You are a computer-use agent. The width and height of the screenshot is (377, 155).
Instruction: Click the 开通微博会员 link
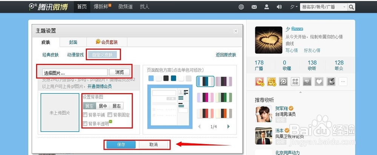pyautogui.click(x=100, y=86)
